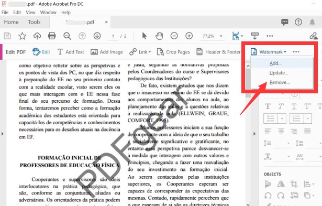Open the horizontal scaling dropdown

click(288, 157)
